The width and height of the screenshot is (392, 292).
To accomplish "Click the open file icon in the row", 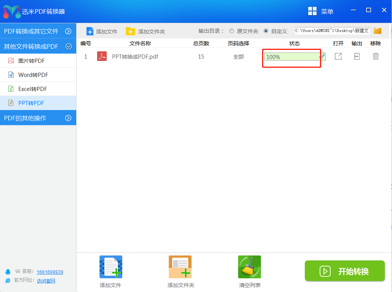I will (338, 57).
